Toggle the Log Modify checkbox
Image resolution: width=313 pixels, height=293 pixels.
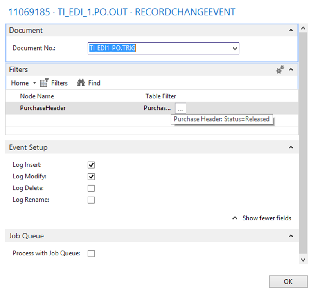[91, 177]
